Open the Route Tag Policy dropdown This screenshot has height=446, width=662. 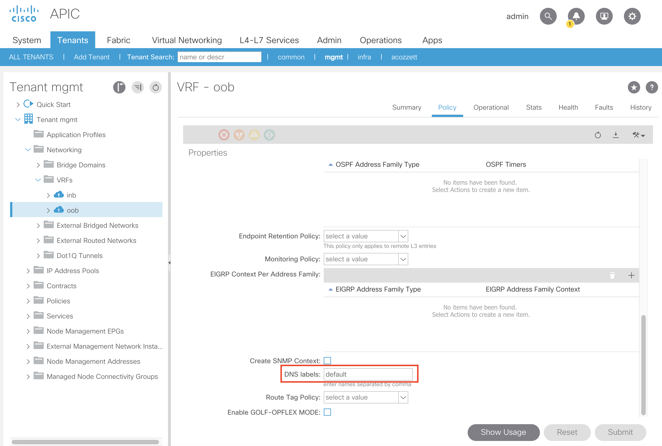click(x=403, y=397)
